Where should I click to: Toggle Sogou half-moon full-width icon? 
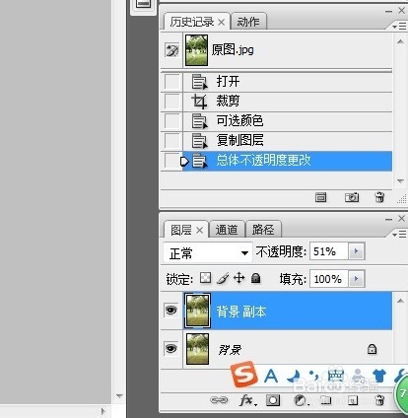pos(294,376)
